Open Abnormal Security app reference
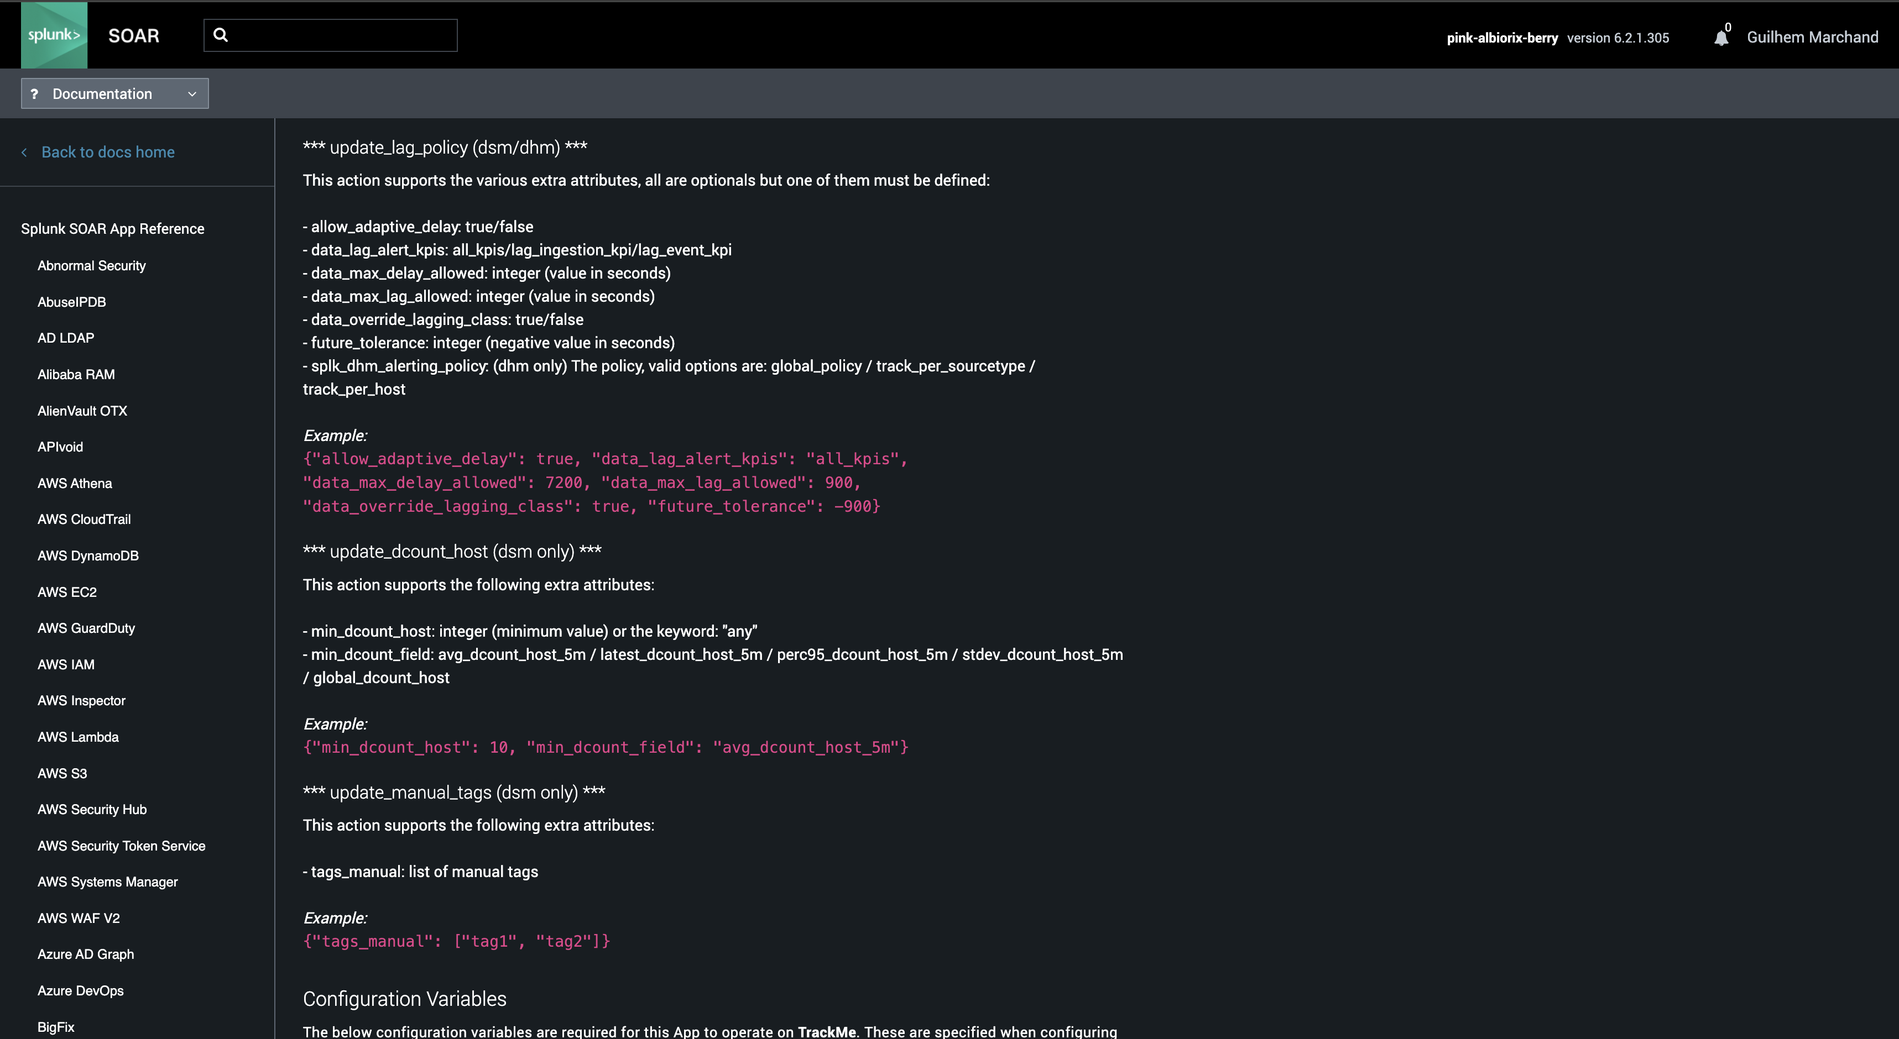Viewport: 1899px width, 1039px height. point(91,265)
